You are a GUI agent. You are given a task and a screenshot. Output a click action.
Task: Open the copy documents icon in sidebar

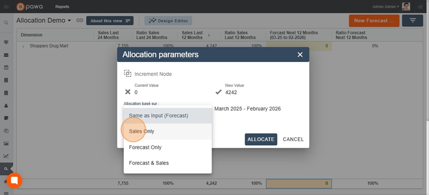(6, 131)
